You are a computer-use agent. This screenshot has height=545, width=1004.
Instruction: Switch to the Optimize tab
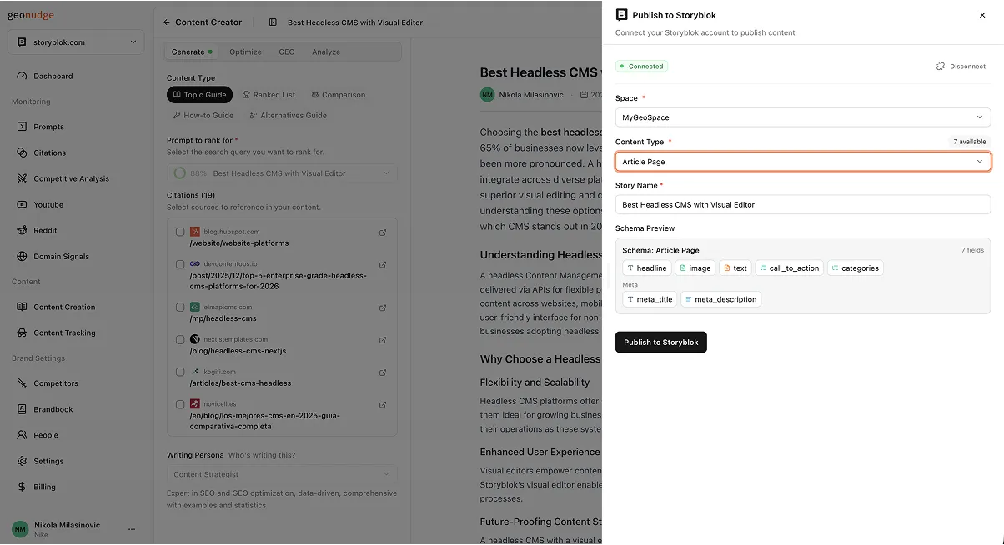pyautogui.click(x=245, y=51)
